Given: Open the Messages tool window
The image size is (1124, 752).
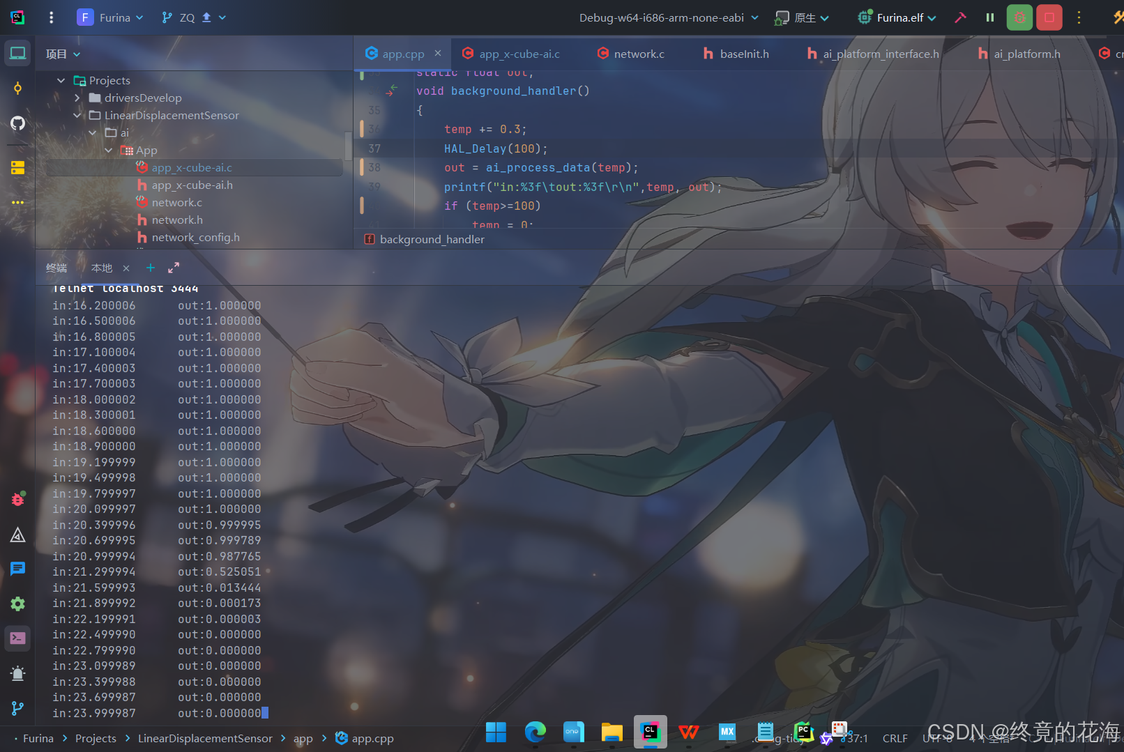Looking at the screenshot, I should click(x=17, y=569).
